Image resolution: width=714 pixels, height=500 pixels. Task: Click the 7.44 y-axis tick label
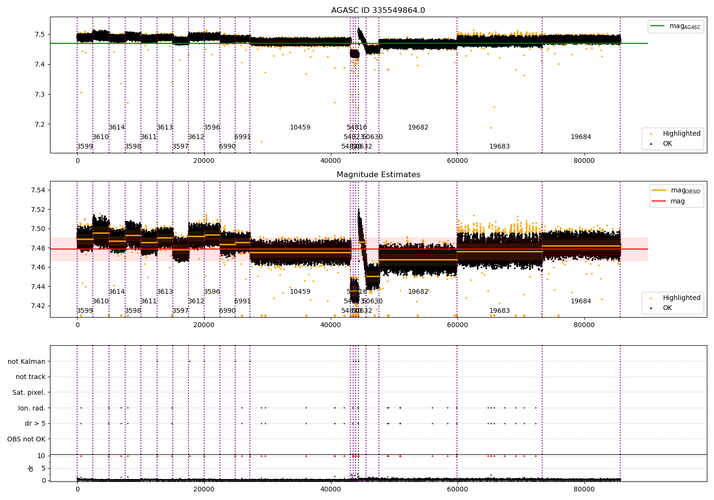click(x=38, y=287)
